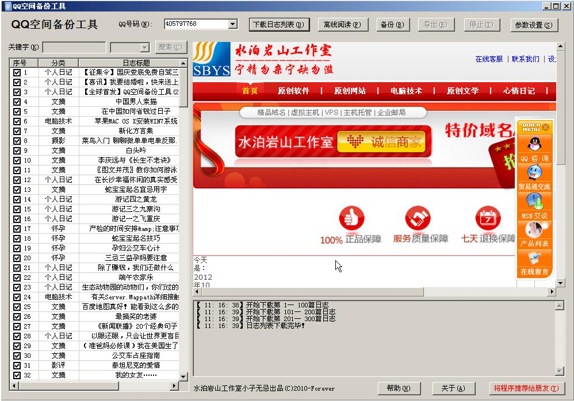This screenshot has width=574, height=401.
Task: Uncheck the 最搞笑的老婆 row checkbox
Action: click(17, 317)
